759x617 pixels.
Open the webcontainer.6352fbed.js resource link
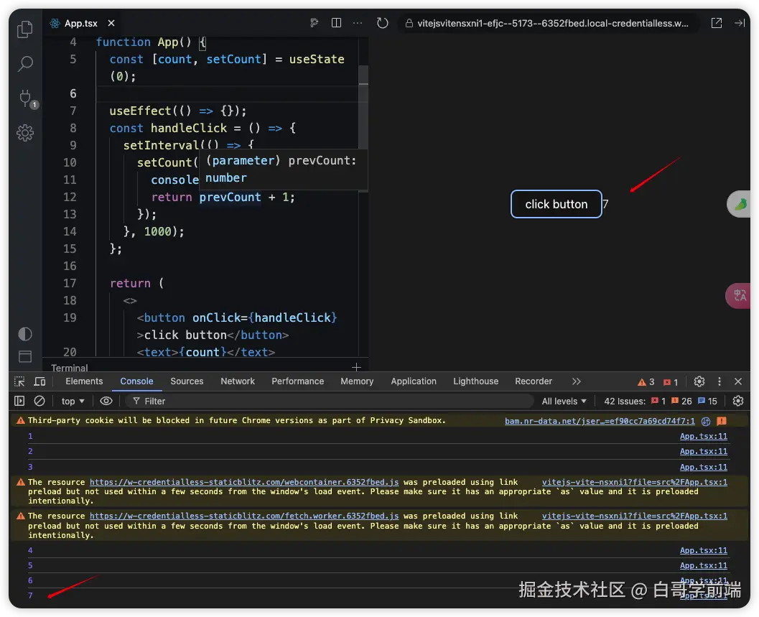pyautogui.click(x=244, y=482)
